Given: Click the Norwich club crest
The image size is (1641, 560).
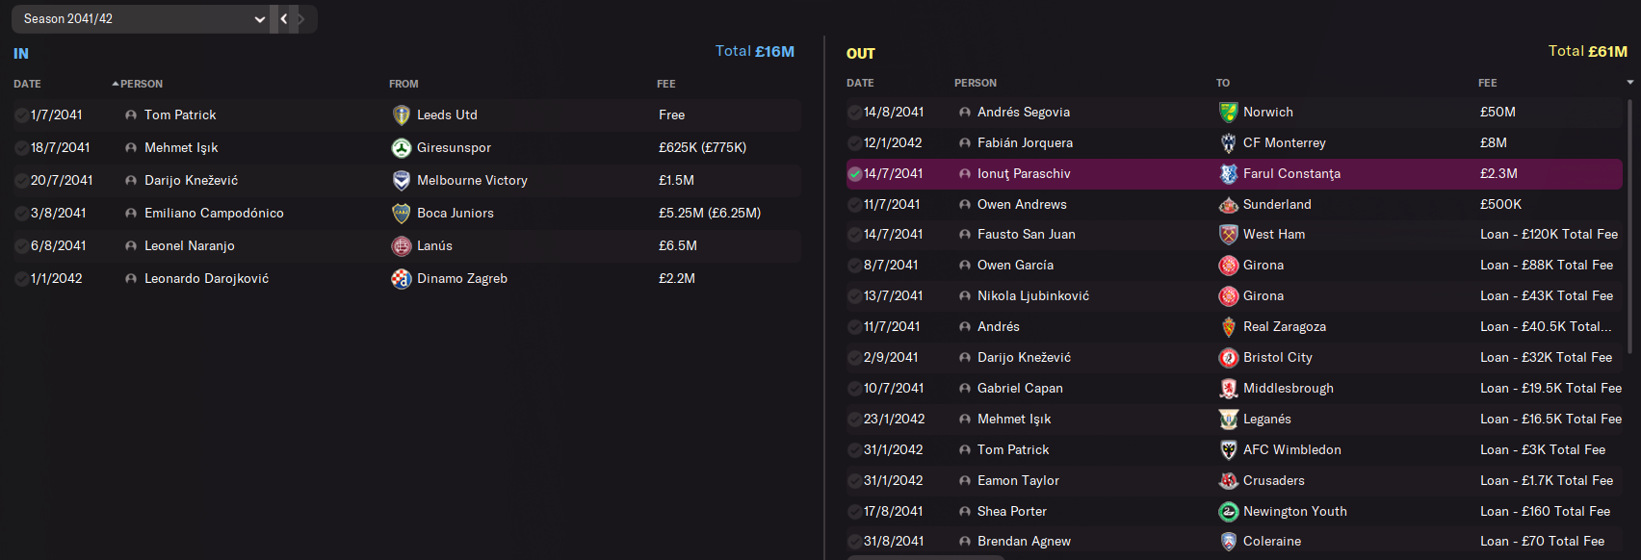Looking at the screenshot, I should click(x=1228, y=113).
